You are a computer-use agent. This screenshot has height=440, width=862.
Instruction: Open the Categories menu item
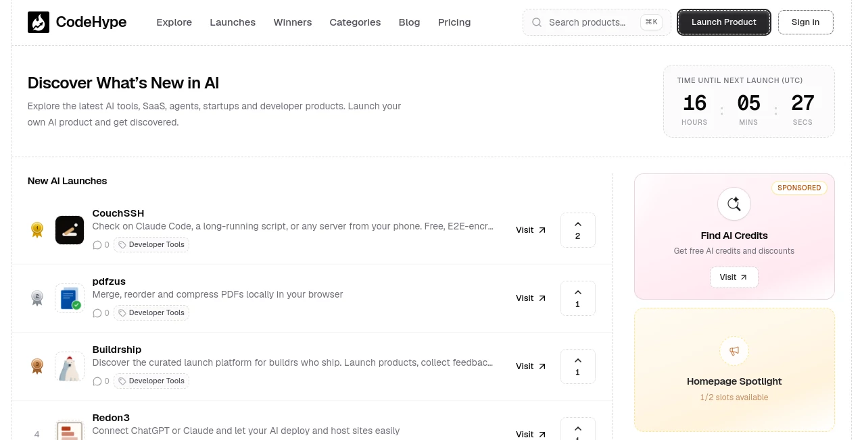(355, 22)
